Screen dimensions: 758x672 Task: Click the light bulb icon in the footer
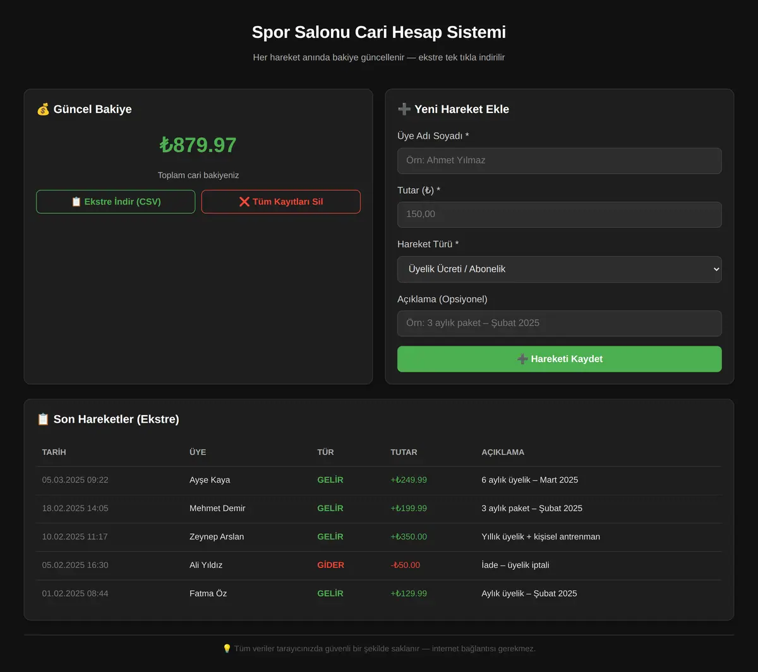tap(227, 649)
